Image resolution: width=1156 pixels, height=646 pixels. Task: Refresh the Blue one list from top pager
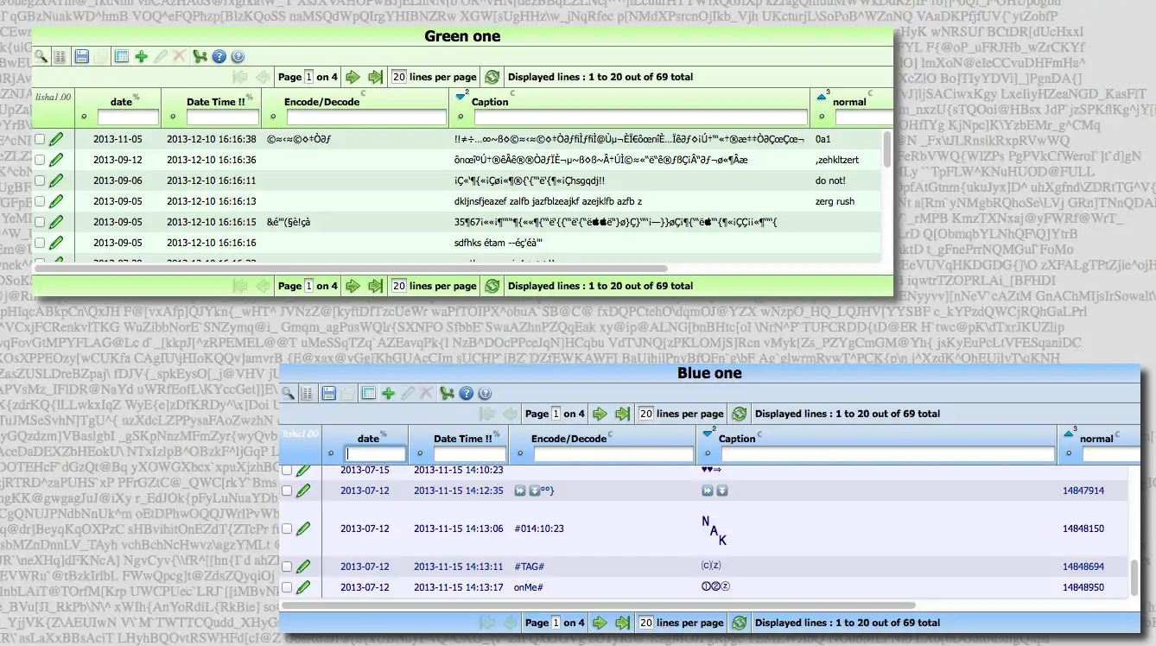tap(740, 414)
